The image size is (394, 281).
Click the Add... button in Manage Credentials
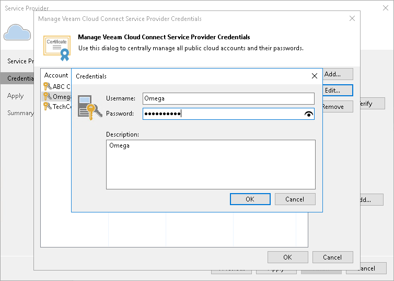click(338, 74)
